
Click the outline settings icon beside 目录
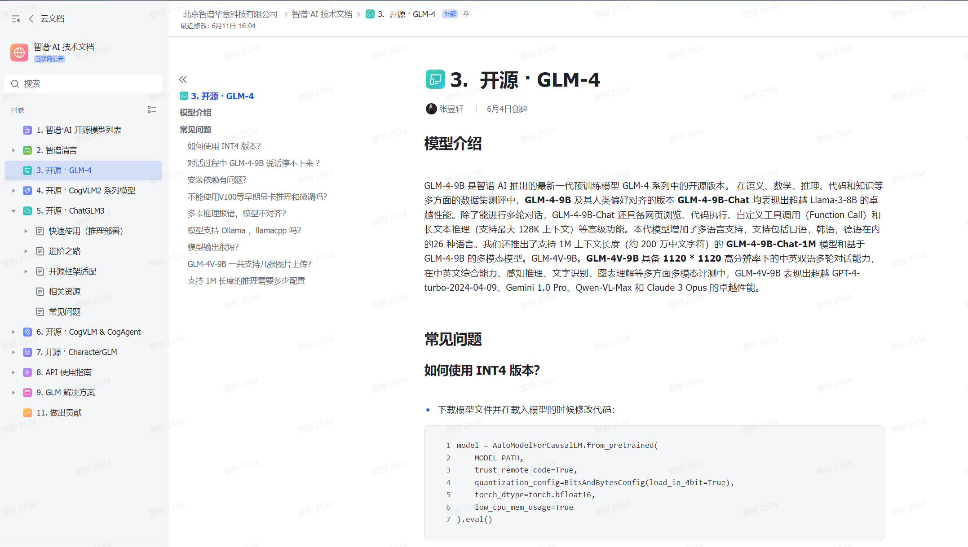[152, 109]
